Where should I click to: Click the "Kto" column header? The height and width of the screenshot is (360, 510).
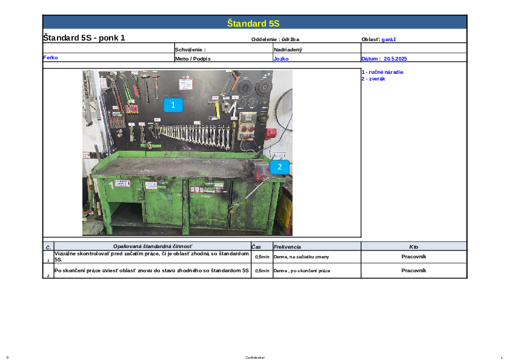414,247
